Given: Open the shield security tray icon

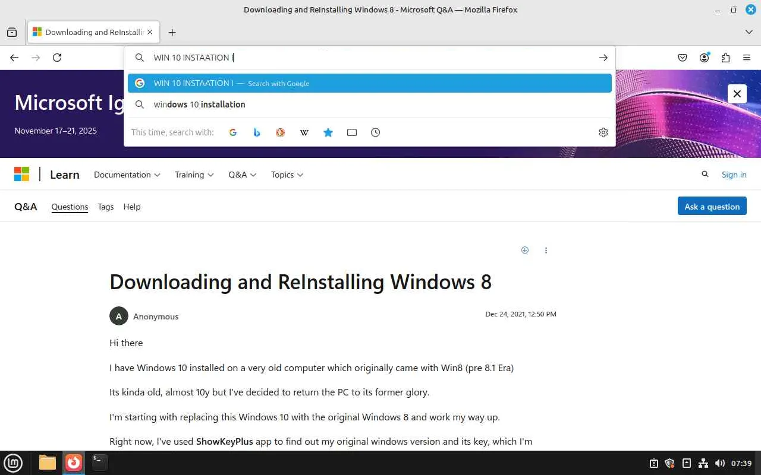Looking at the screenshot, I should tap(670, 463).
